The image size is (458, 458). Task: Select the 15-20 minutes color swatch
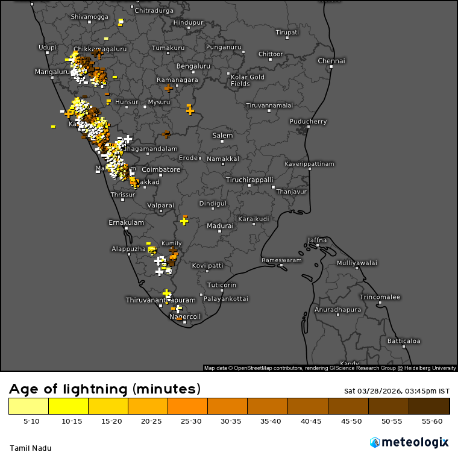108,406
